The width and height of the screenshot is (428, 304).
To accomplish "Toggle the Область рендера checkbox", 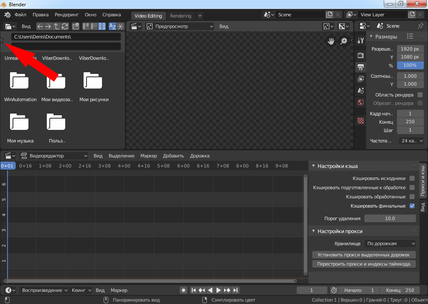I will point(420,95).
